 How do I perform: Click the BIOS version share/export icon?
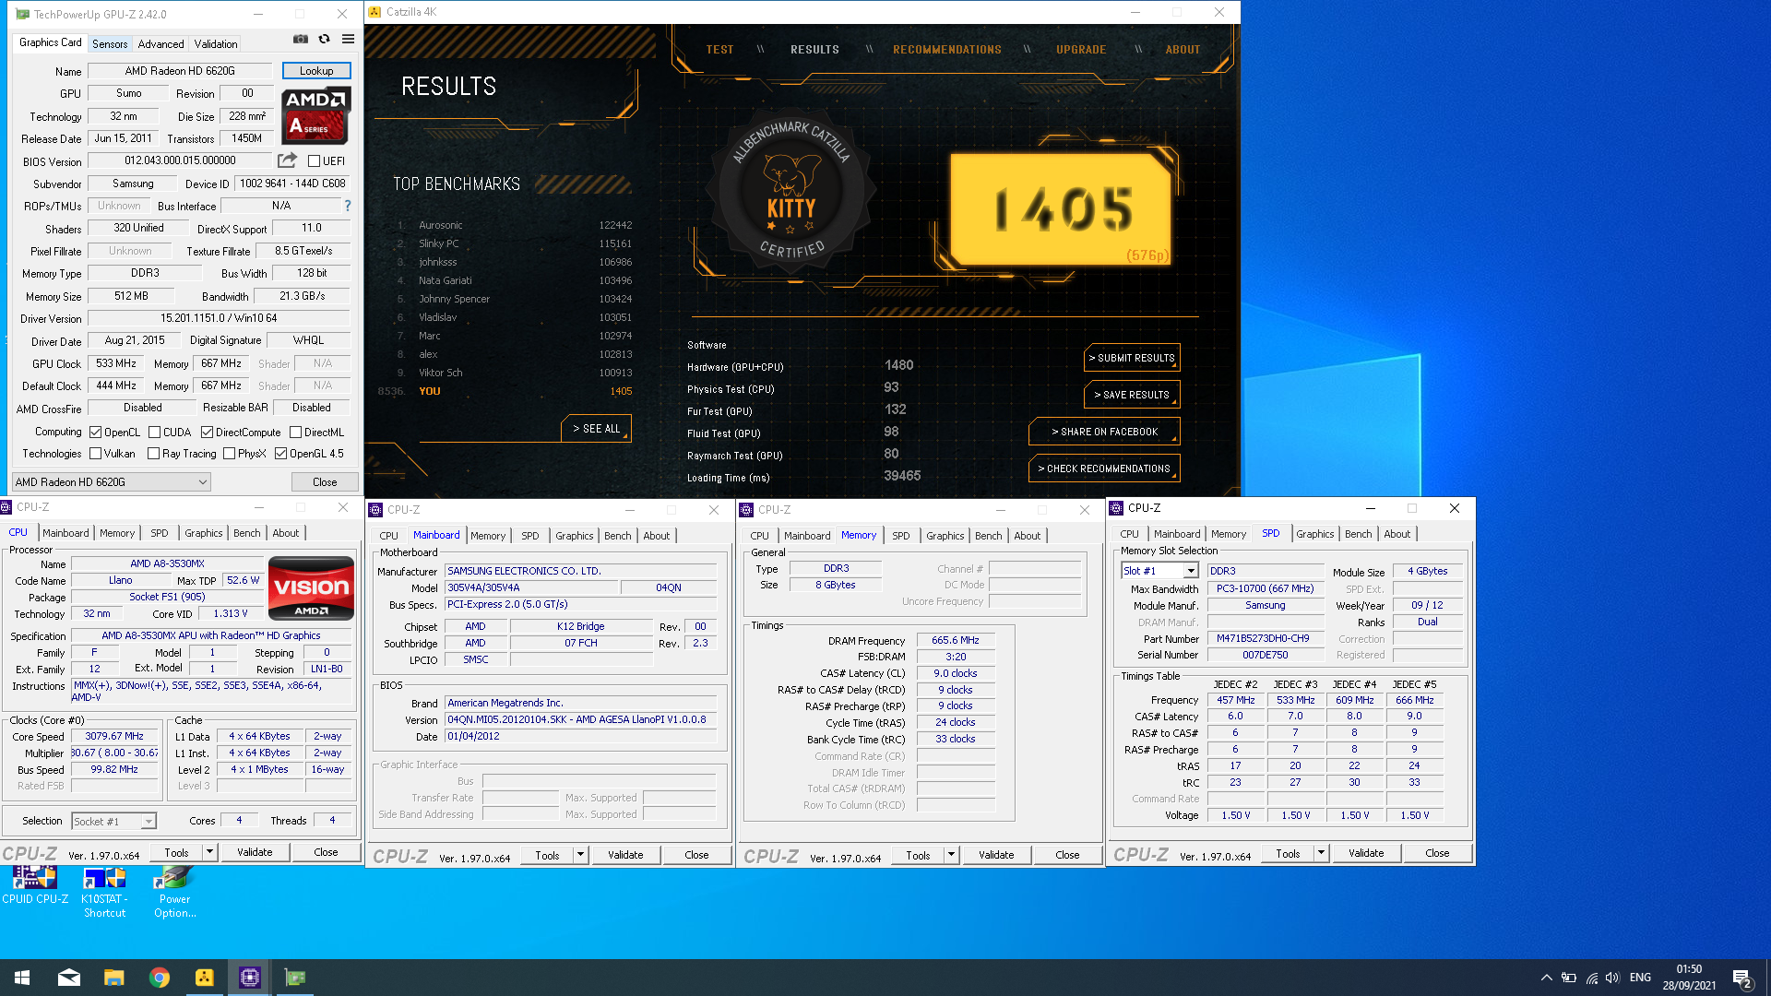pyautogui.click(x=287, y=160)
